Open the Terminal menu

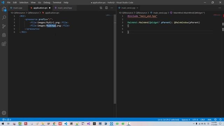[57, 2]
